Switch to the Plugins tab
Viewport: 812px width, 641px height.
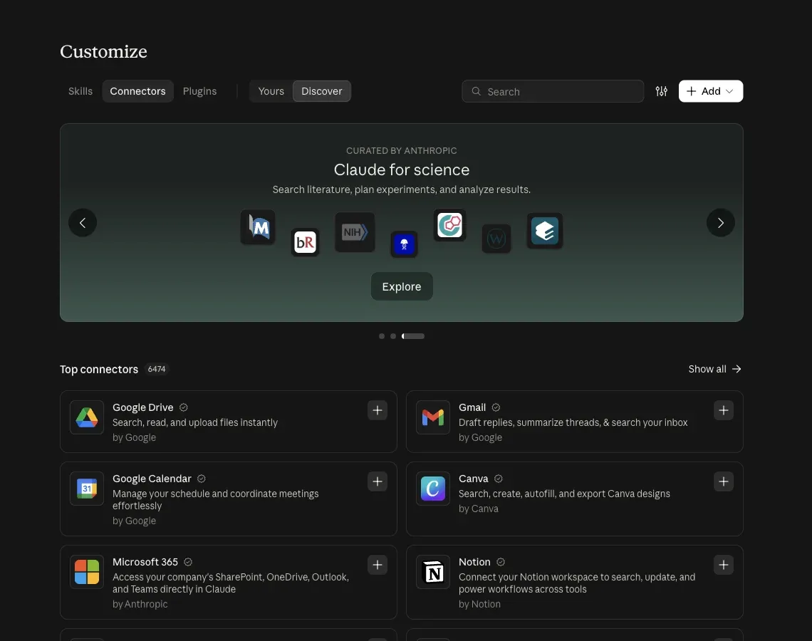tap(200, 91)
